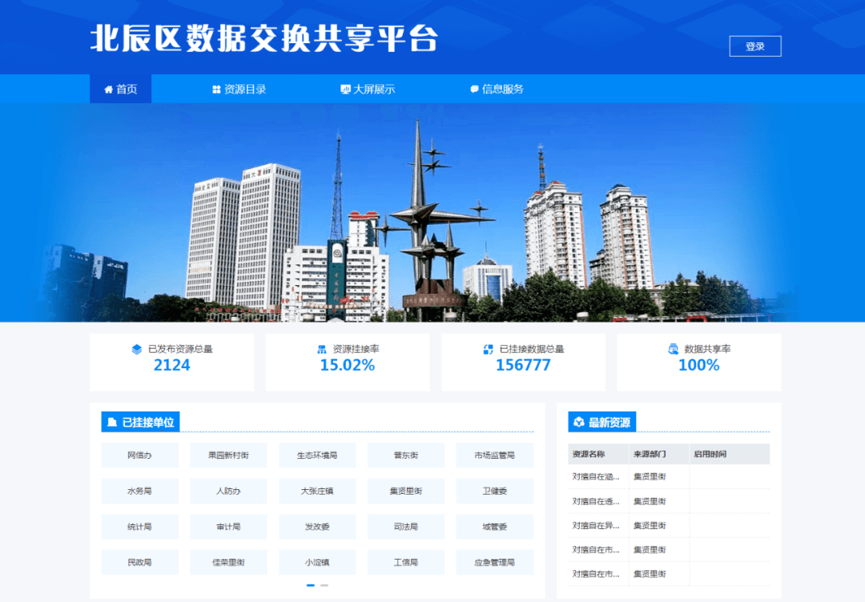This screenshot has width=865, height=602.
Task: Click the grid icon beside 资源目录
Action: [216, 90]
